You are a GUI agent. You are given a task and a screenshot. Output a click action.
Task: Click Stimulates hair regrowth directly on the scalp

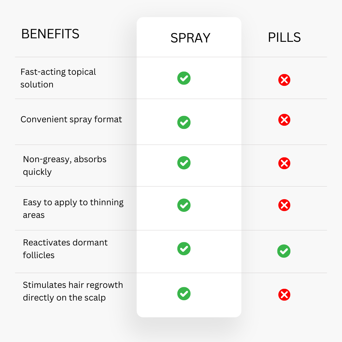[x=73, y=291]
